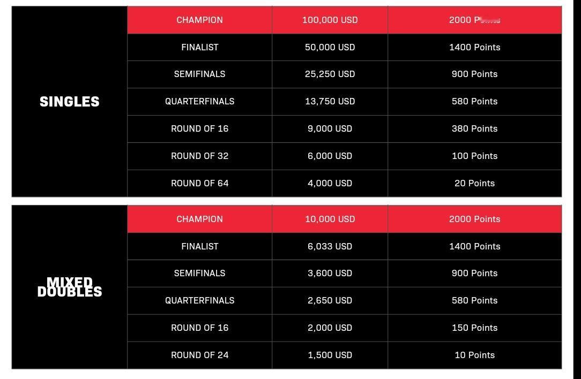Select the 25,250 USD semifinals prize

[x=330, y=74]
